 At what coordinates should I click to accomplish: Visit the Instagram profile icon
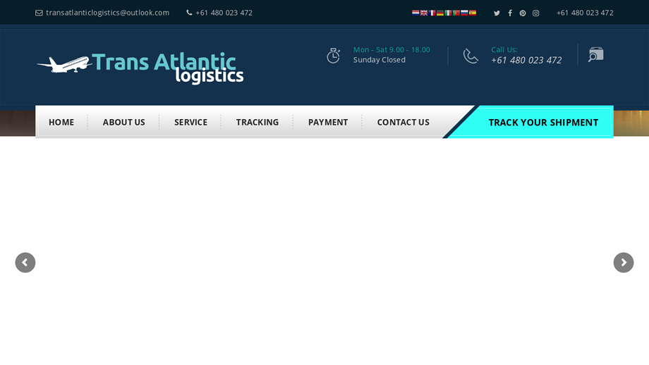pyautogui.click(x=536, y=13)
